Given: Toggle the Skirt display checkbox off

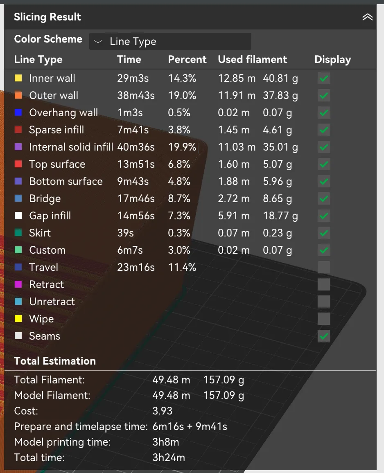Looking at the screenshot, I should tap(324, 233).
